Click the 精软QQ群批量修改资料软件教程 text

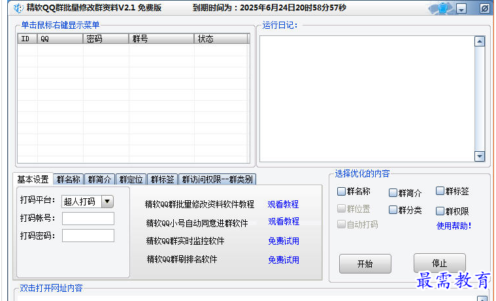click(199, 204)
